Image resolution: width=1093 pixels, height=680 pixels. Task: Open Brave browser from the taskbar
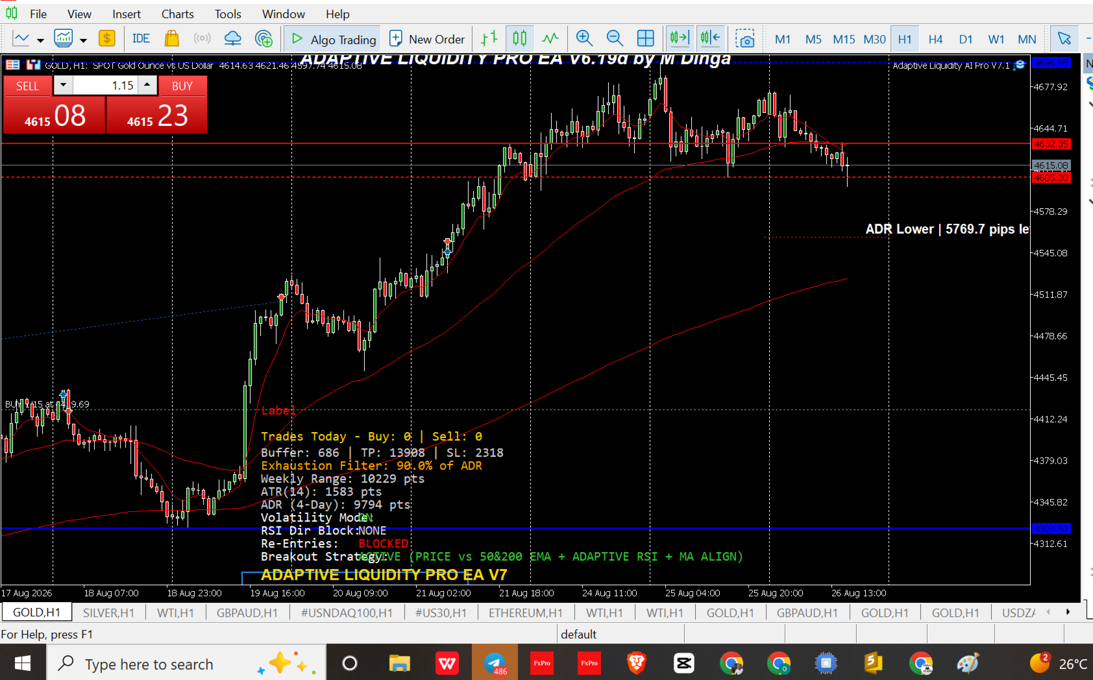637,663
